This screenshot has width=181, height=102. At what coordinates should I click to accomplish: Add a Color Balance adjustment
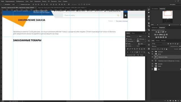click(157, 35)
